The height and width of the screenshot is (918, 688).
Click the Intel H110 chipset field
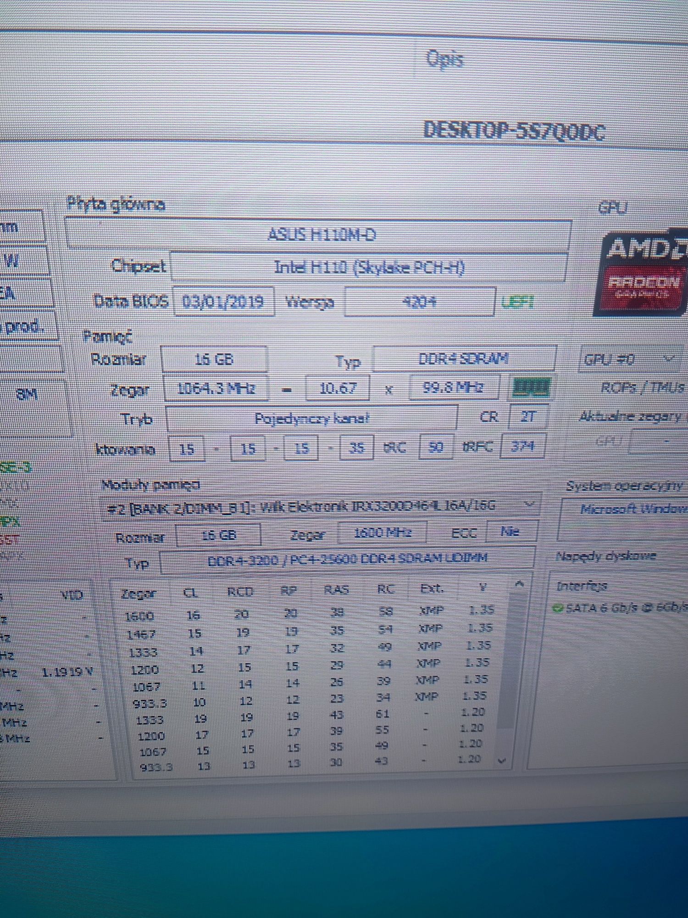pos(369,267)
